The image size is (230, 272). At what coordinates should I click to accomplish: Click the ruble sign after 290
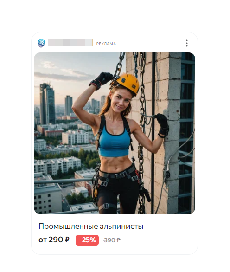coord(67,240)
